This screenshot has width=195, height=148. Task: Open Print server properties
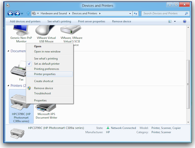pos(92,21)
